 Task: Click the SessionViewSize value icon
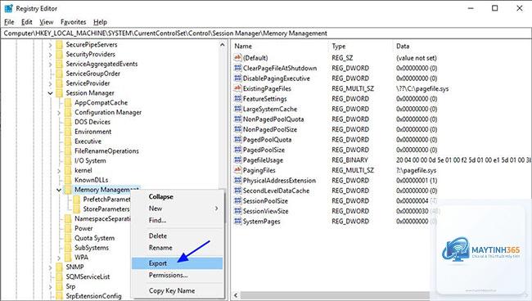coord(238,211)
